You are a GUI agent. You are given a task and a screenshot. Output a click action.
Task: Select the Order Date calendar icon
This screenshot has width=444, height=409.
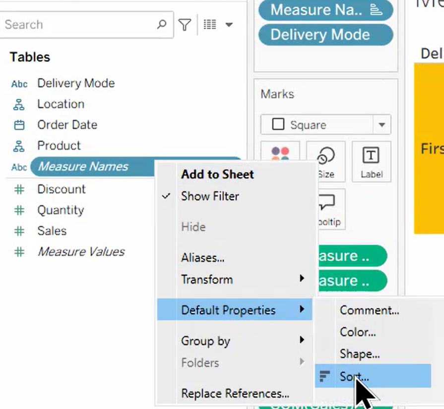coord(19,125)
